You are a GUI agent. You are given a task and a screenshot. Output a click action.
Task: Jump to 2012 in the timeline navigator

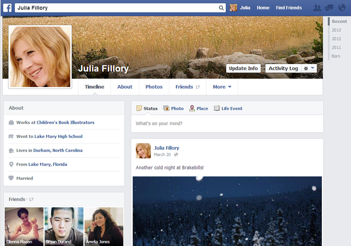coord(337,39)
